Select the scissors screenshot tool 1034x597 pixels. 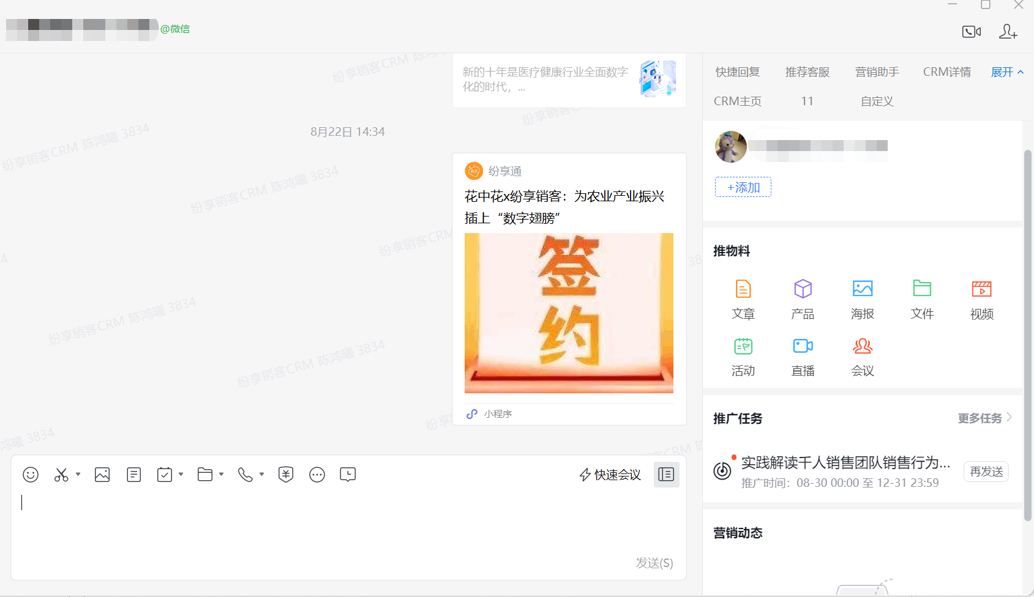pyautogui.click(x=61, y=475)
